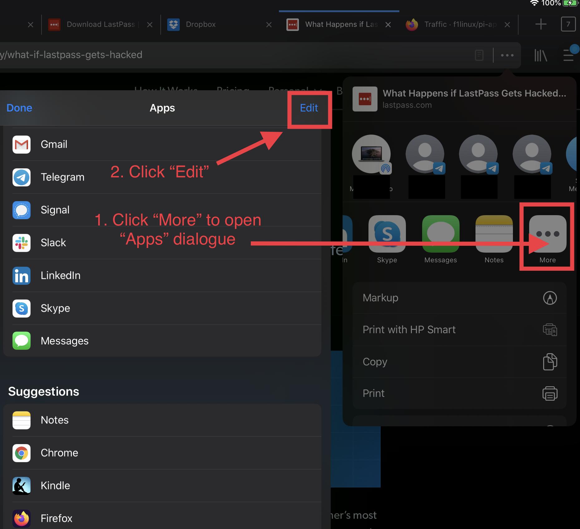
Task: Tap Edit in Apps dialog
Action: click(x=309, y=108)
